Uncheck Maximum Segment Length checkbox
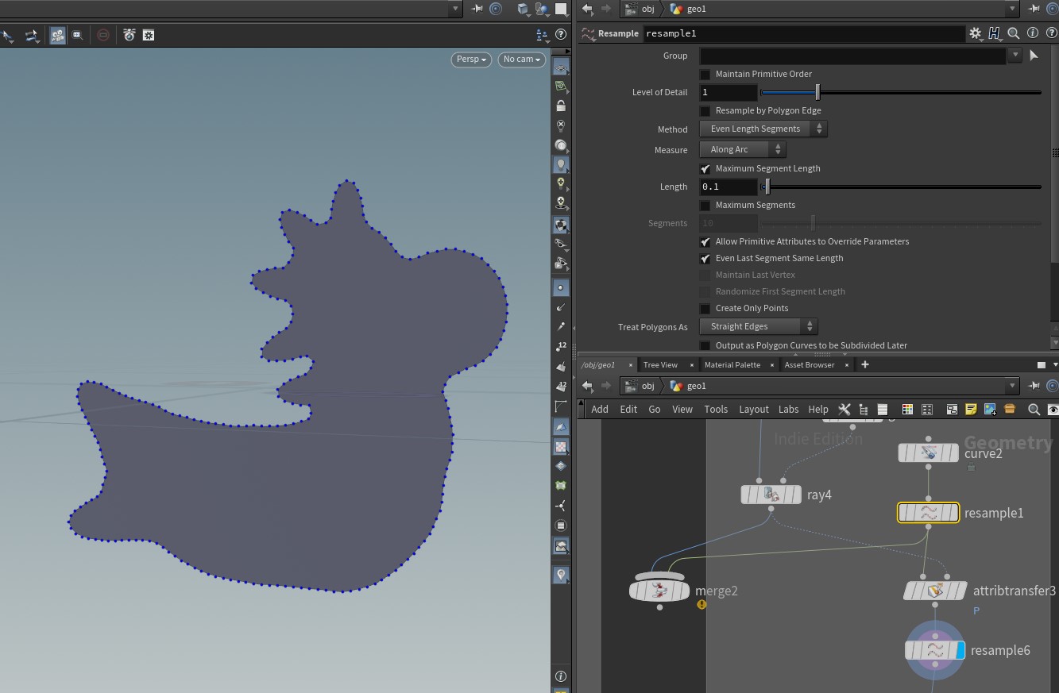Image resolution: width=1059 pixels, height=693 pixels. [705, 169]
